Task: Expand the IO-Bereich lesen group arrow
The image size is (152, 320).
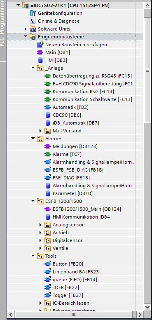Action: tap(40, 303)
